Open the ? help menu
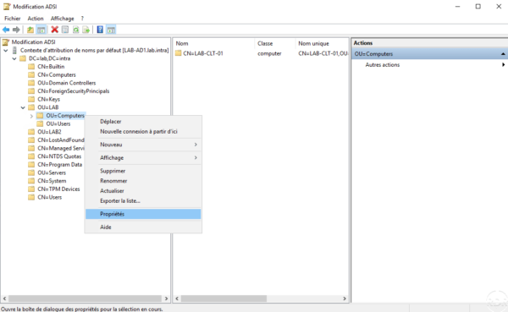Image resolution: width=508 pixels, height=312 pixels. (x=82, y=19)
